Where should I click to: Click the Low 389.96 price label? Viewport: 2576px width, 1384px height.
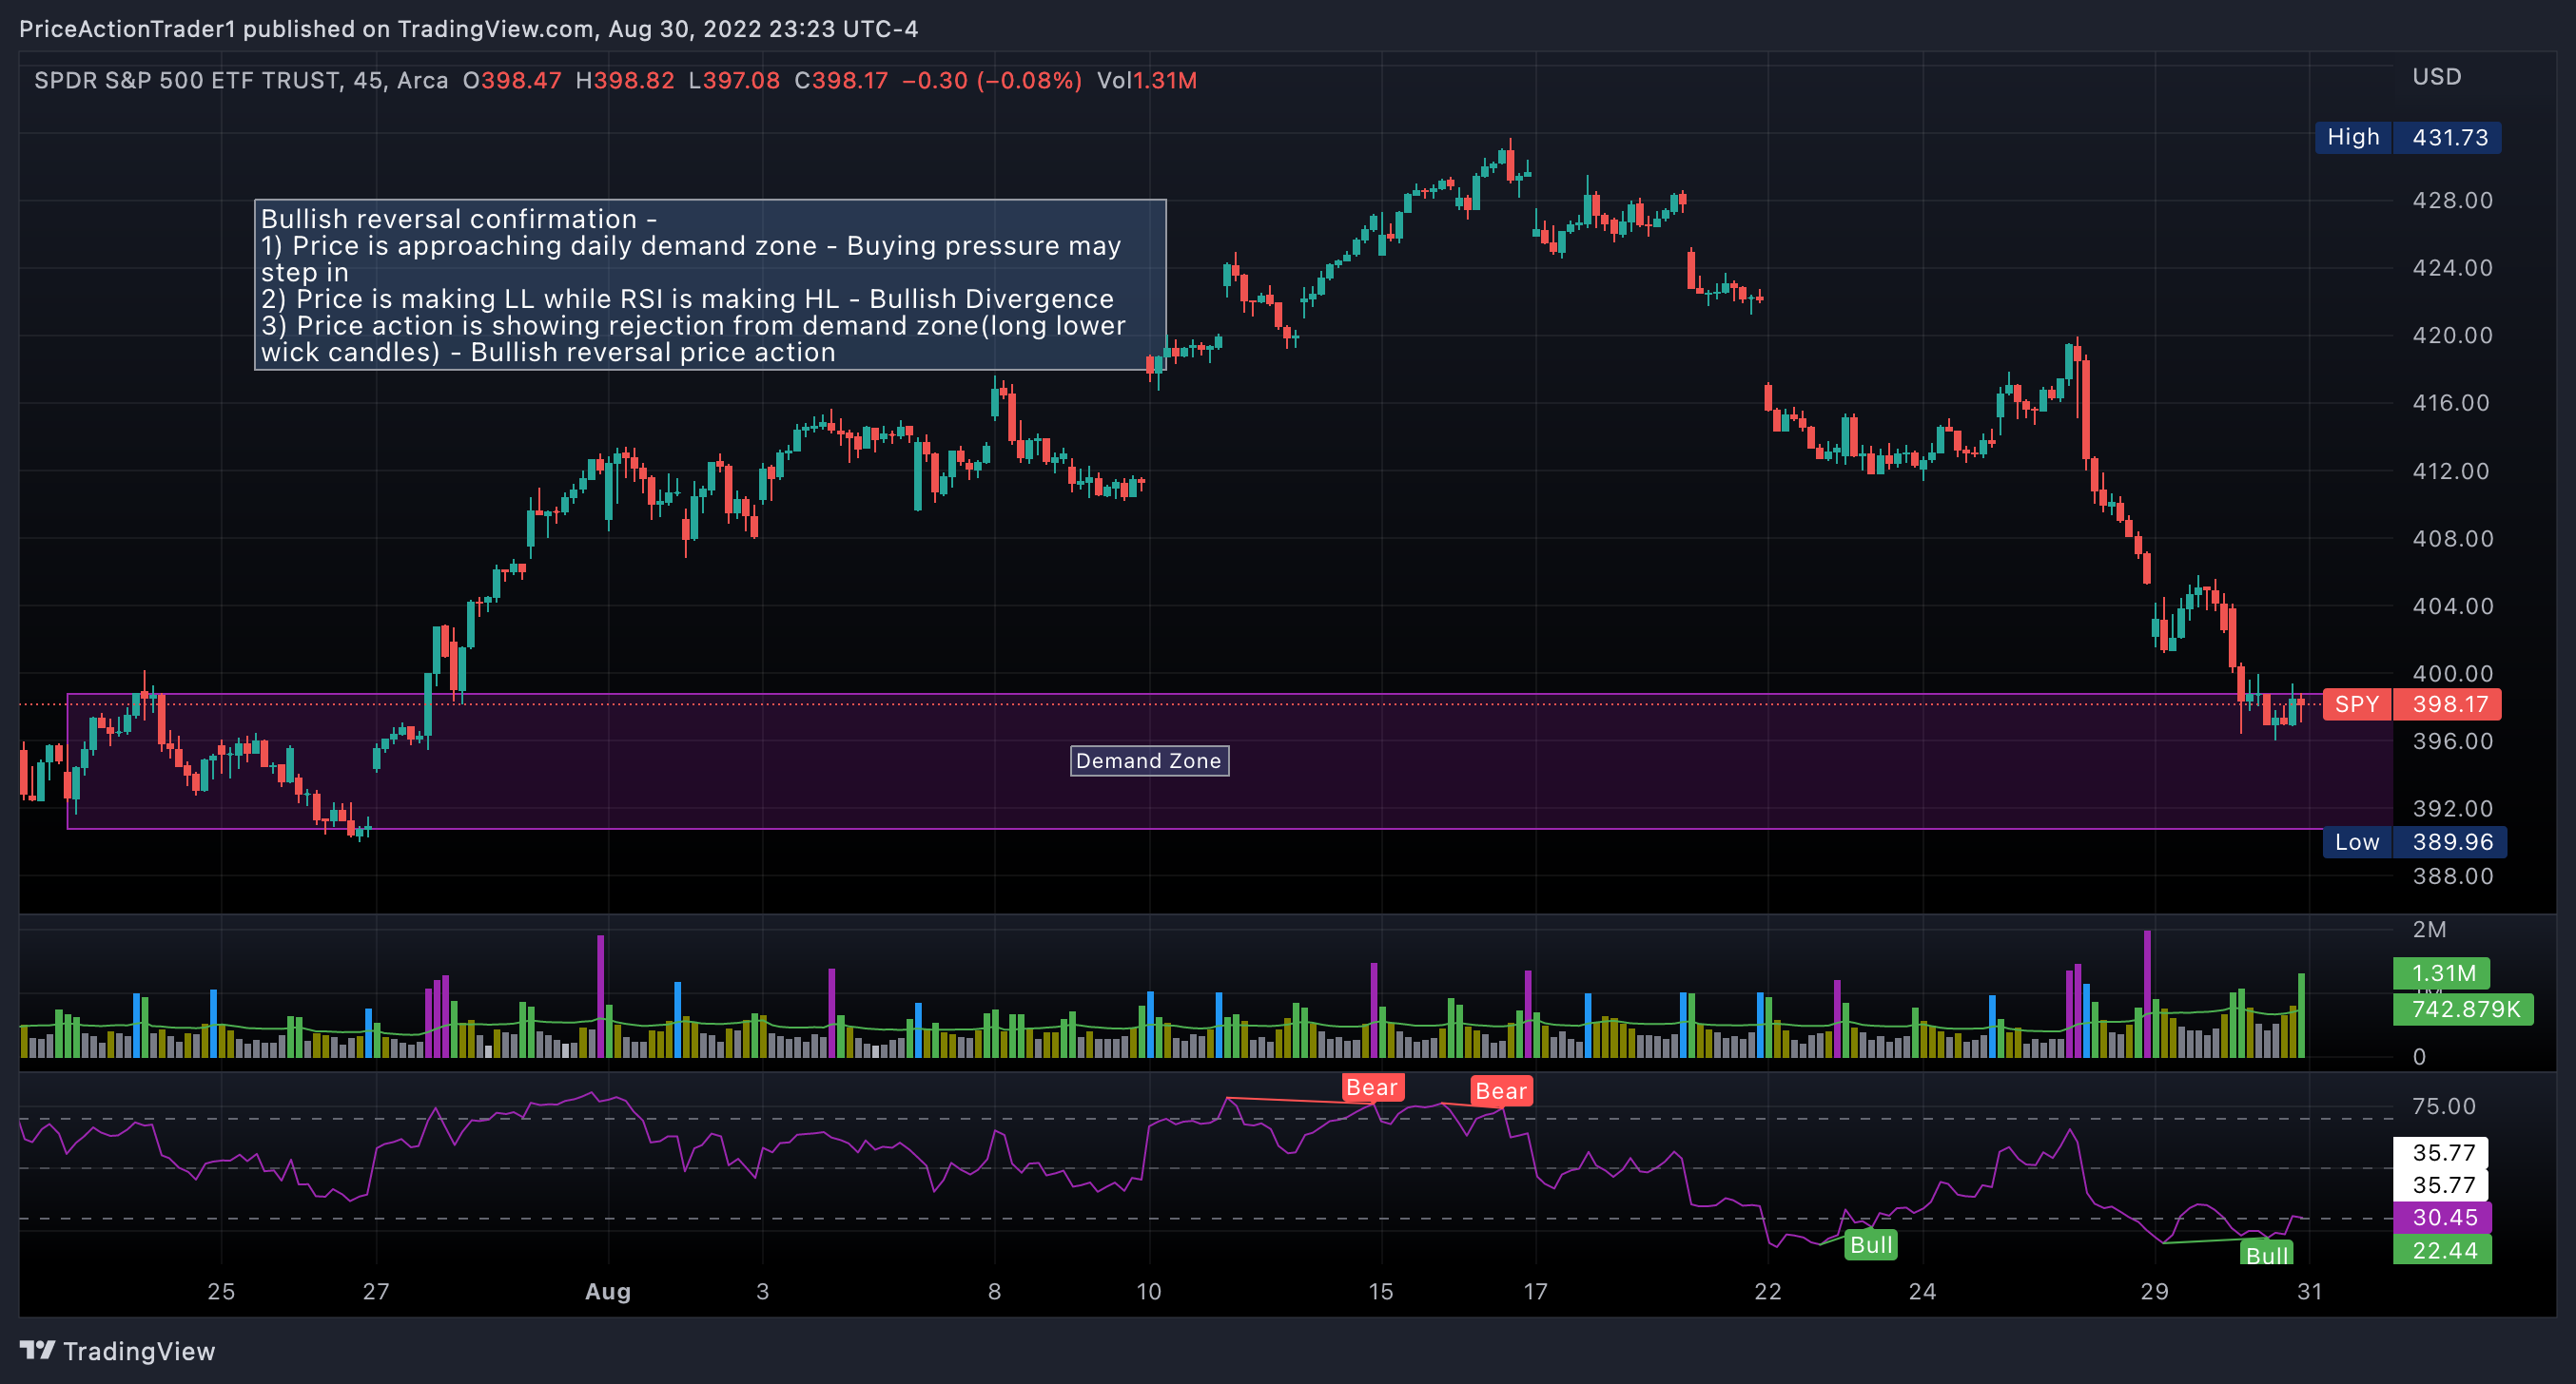pyautogui.click(x=2413, y=841)
